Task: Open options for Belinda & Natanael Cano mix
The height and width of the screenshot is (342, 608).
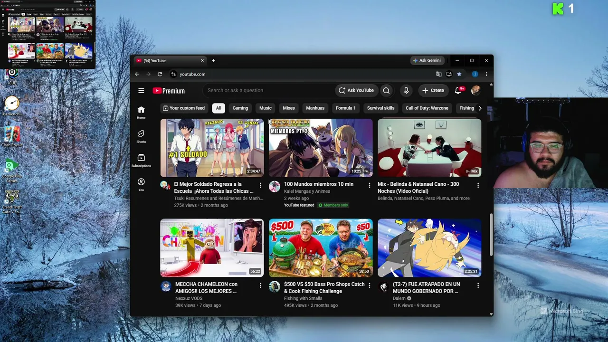Action: [478, 185]
